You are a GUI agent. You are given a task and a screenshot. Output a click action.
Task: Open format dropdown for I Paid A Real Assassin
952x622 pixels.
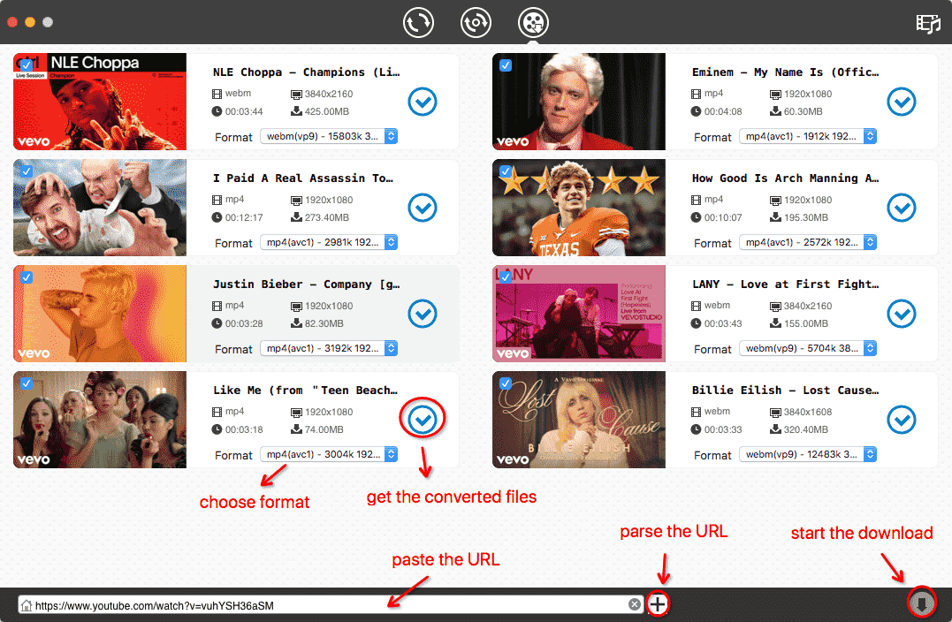click(329, 242)
